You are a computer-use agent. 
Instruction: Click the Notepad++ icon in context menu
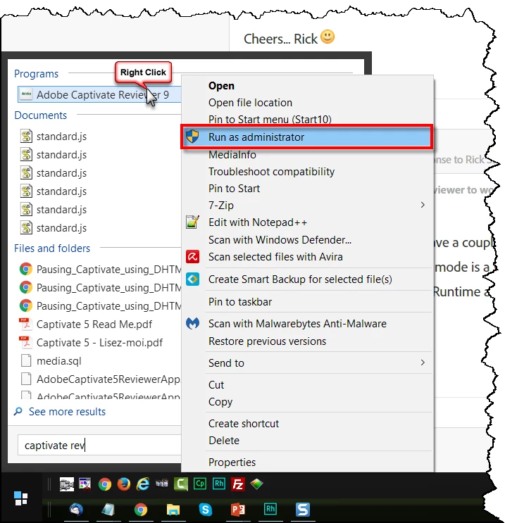[192, 222]
